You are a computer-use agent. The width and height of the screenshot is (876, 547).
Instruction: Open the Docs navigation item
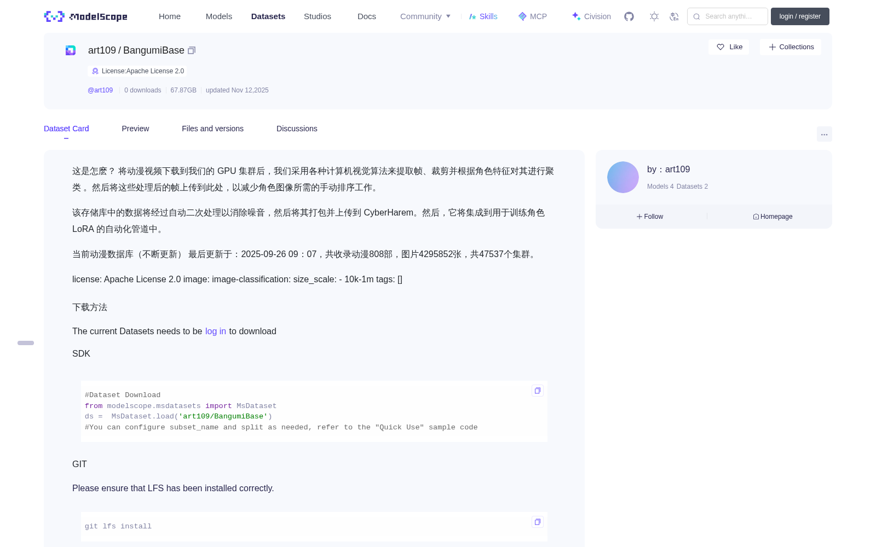(x=367, y=16)
